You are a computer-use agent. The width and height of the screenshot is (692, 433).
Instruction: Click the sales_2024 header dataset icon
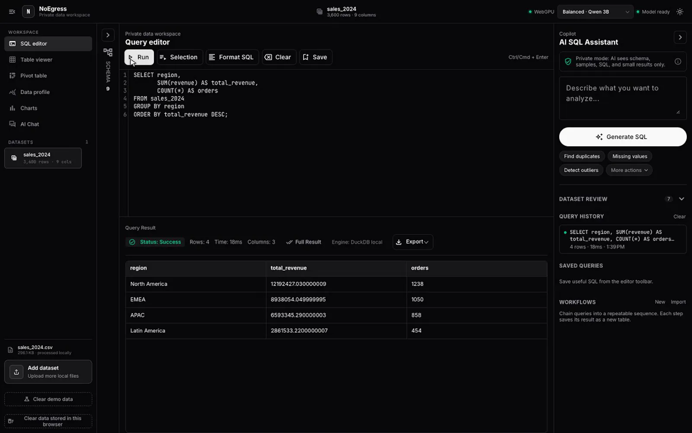click(x=320, y=12)
